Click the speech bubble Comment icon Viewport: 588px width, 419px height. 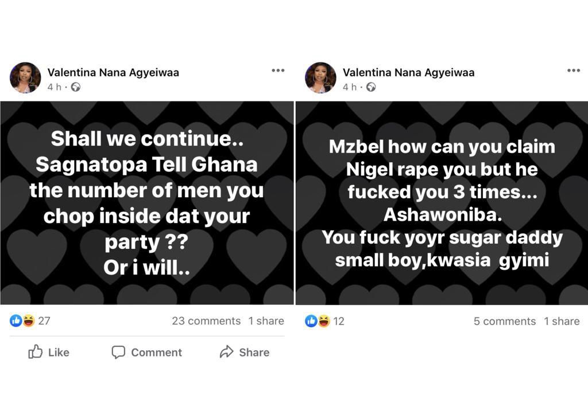pyautogui.click(x=118, y=352)
